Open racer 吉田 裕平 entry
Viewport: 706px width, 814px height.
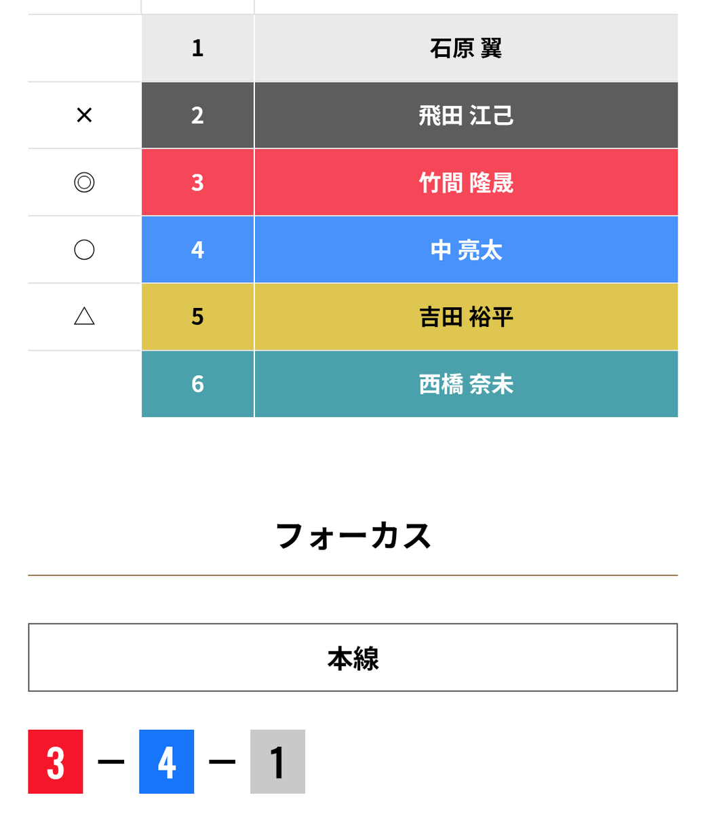(466, 317)
